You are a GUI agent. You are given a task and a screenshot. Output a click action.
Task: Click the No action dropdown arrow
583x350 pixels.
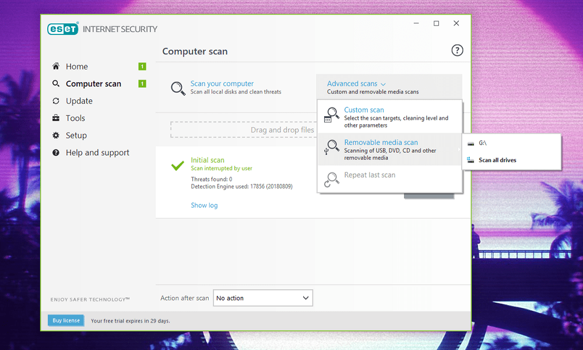pyautogui.click(x=305, y=298)
